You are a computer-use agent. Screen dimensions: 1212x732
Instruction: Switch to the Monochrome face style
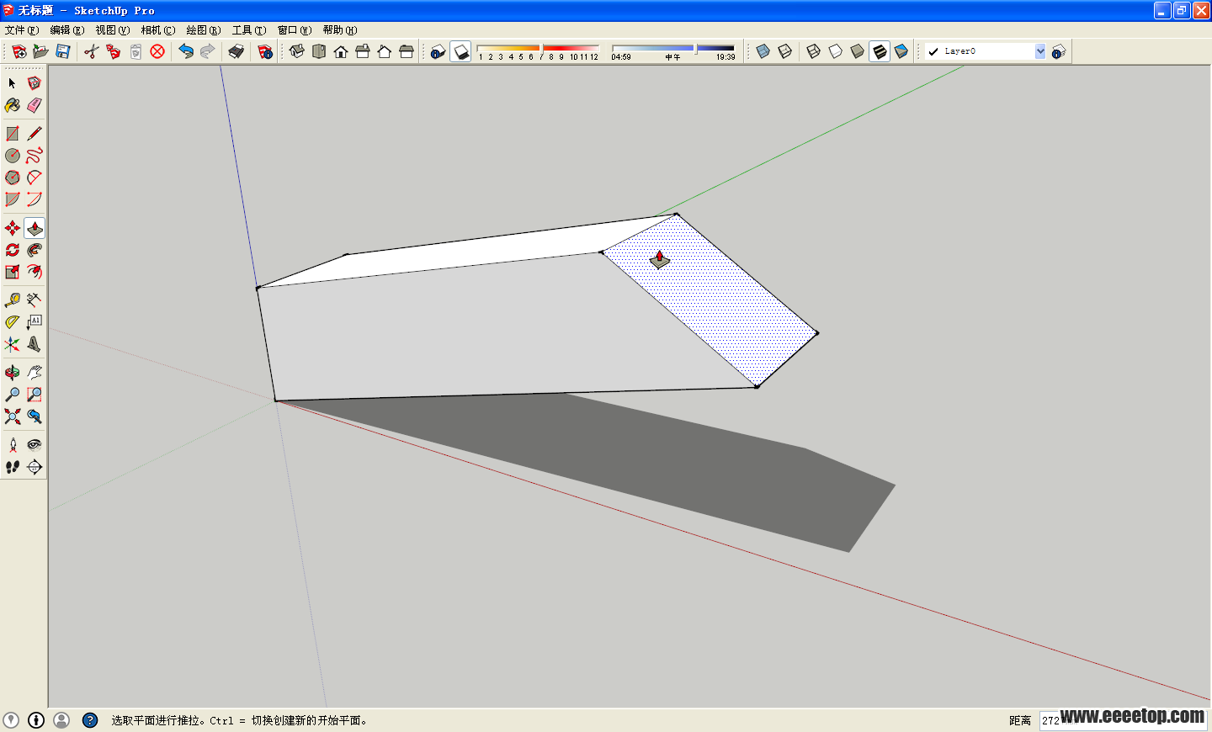click(901, 51)
